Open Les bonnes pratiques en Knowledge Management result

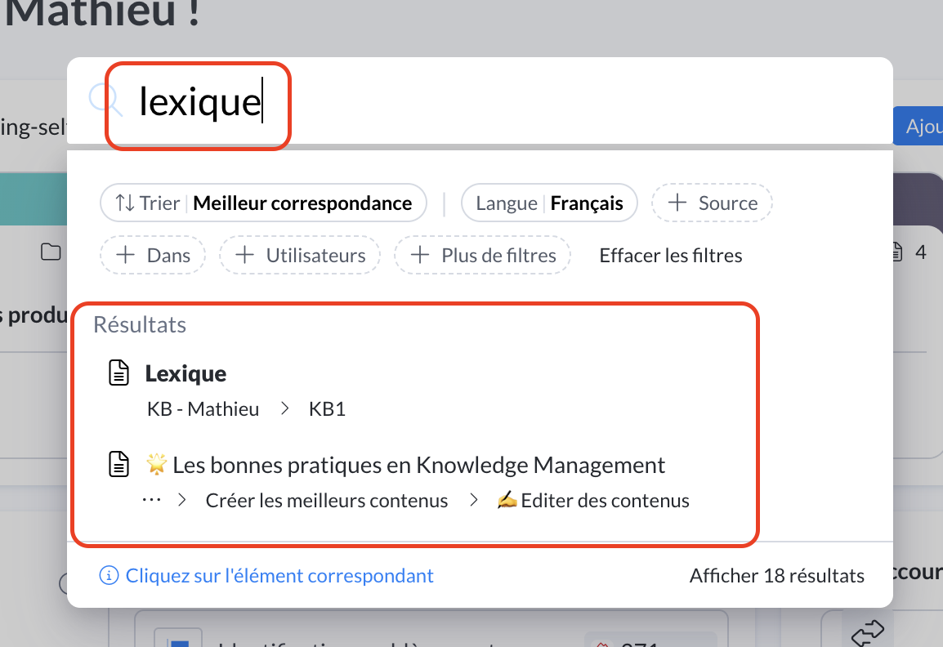tap(418, 466)
